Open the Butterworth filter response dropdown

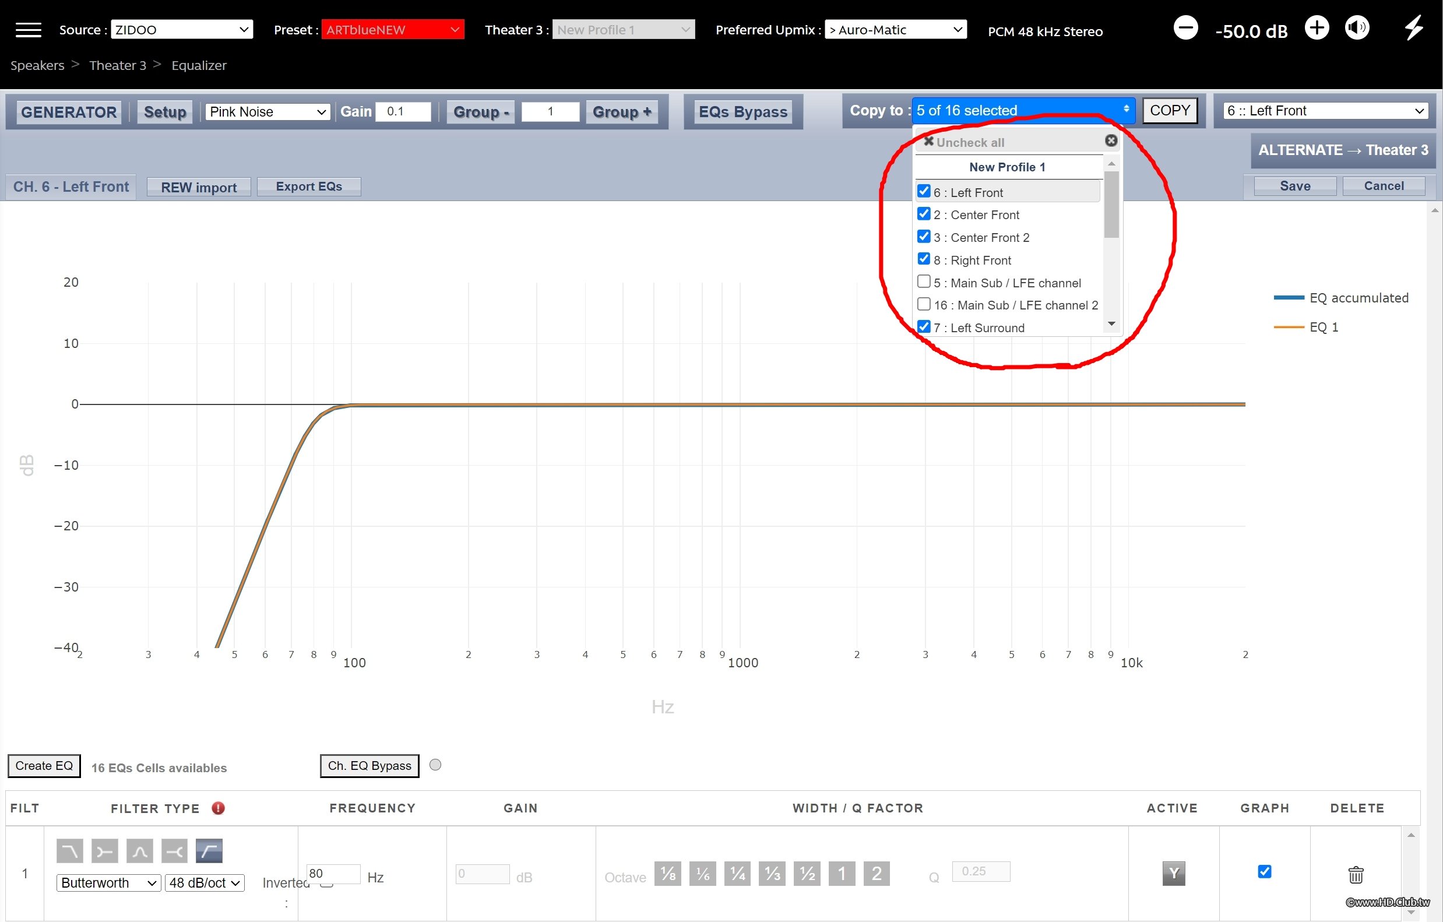(x=108, y=883)
